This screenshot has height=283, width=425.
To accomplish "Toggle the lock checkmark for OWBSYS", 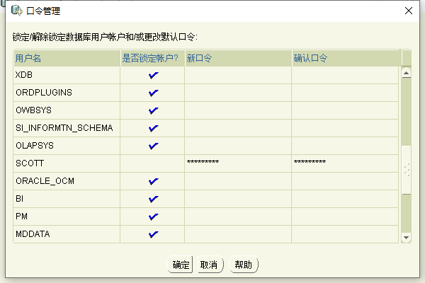I will point(153,110).
